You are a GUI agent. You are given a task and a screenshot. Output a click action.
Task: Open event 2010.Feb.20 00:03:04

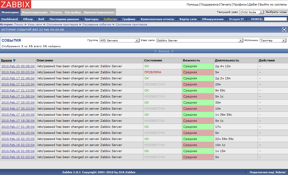pyautogui.click(x=18, y=72)
